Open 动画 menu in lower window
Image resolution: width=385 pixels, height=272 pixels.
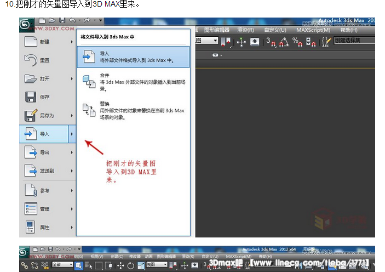click(x=148, y=257)
